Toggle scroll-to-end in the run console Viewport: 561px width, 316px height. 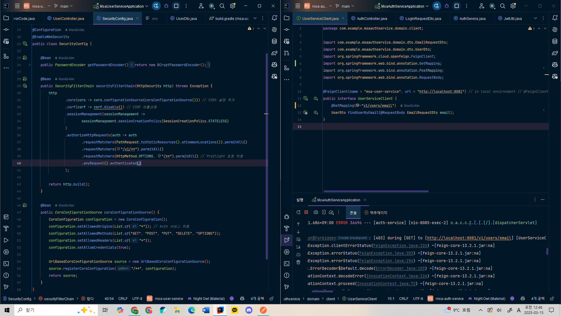(x=298, y=247)
